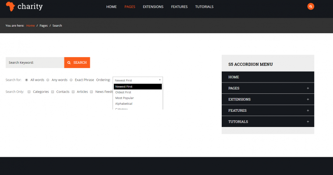Screen dimensions: 333x175
Task: Choose the Exact Phrase radio option
Action: coord(71,80)
